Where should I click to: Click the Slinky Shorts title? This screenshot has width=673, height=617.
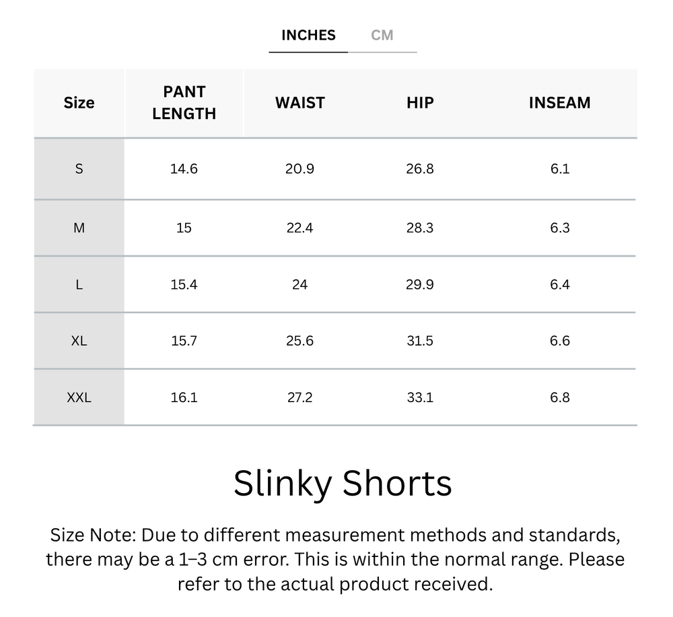(x=342, y=484)
